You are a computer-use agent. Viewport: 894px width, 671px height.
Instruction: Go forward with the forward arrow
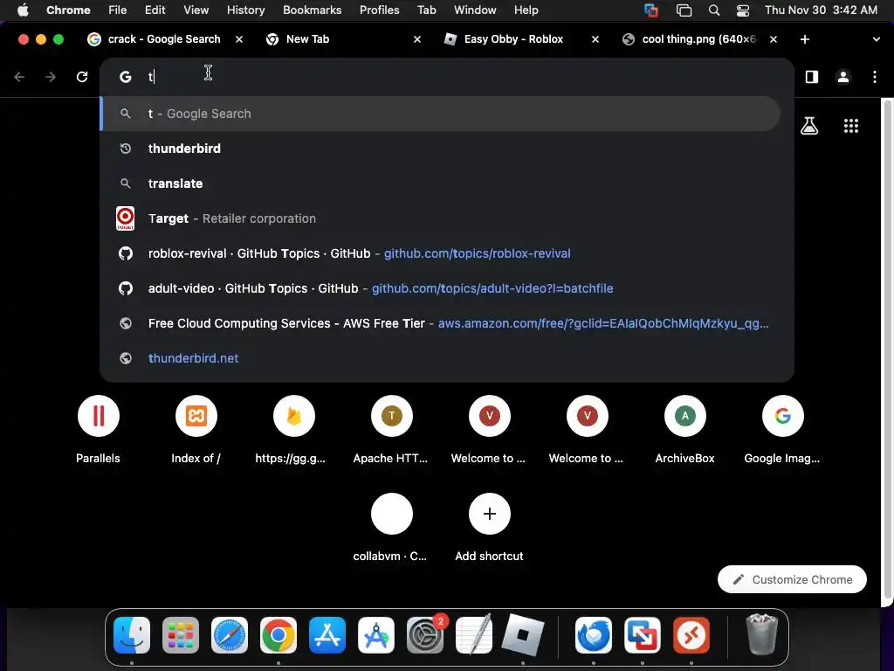click(x=51, y=77)
